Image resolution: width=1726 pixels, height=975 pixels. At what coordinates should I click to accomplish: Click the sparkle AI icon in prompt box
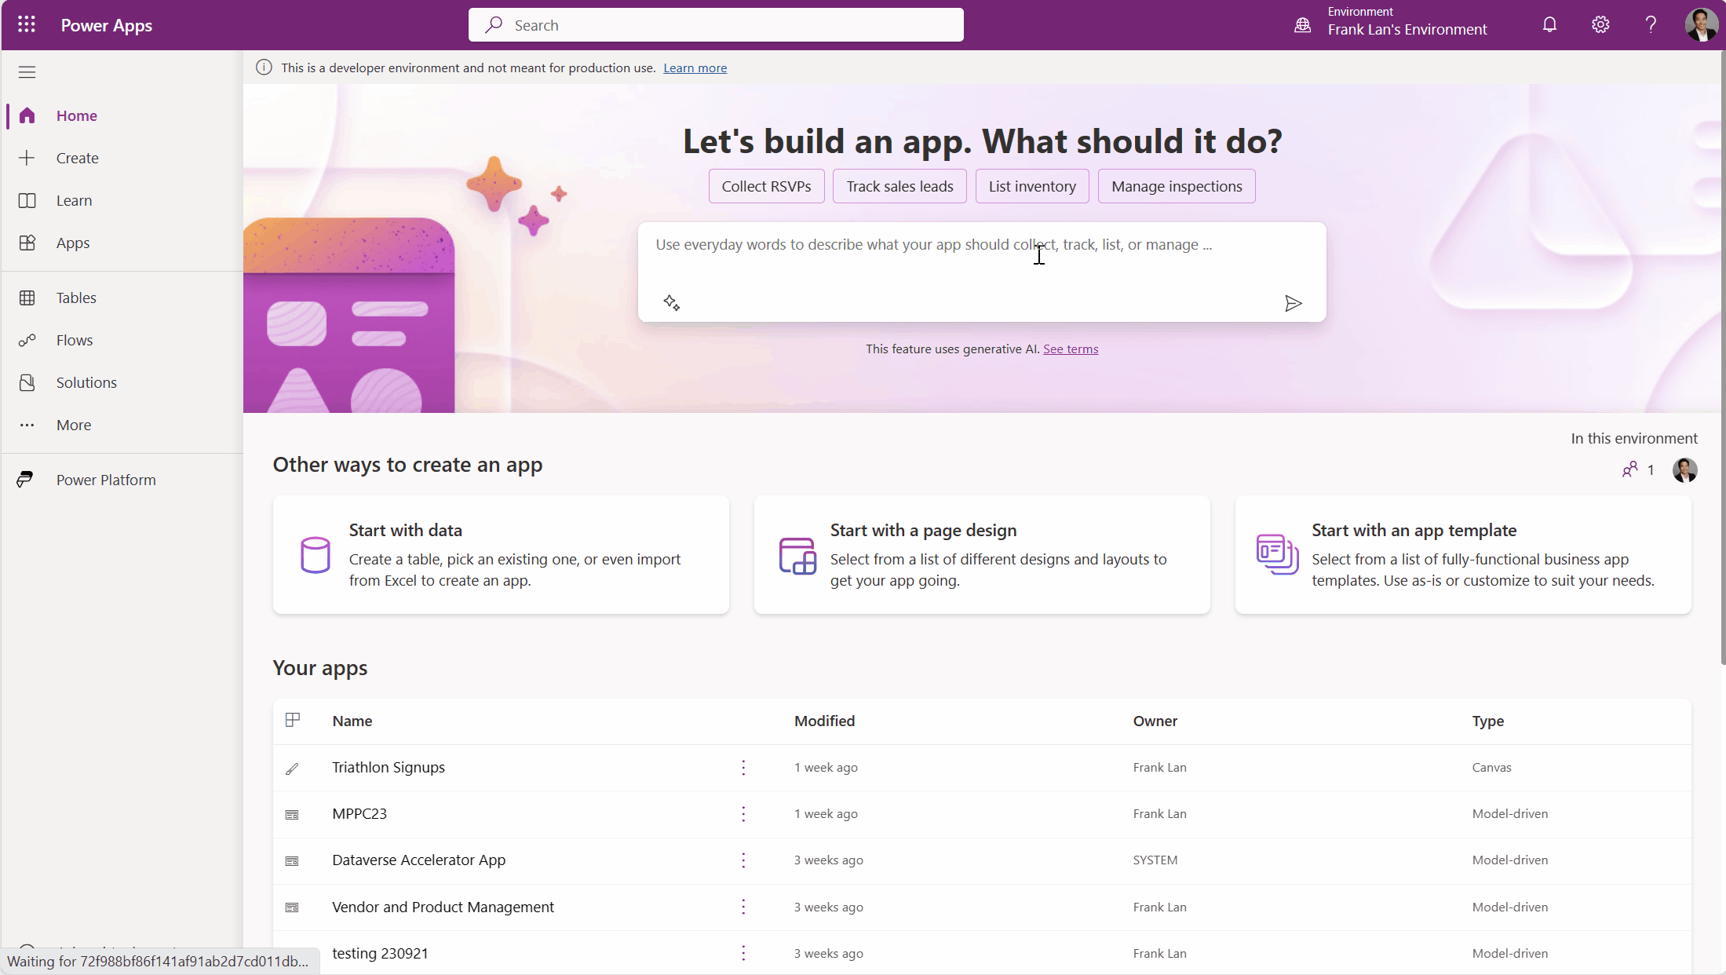pyautogui.click(x=672, y=302)
